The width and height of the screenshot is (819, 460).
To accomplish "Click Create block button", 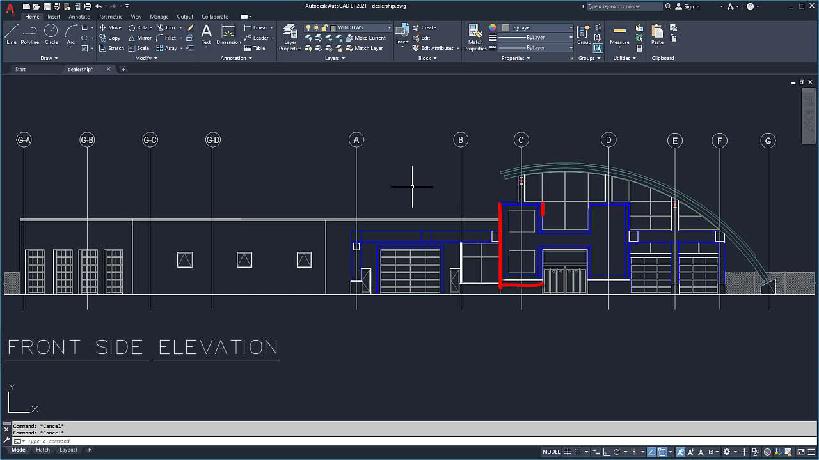I will [x=424, y=27].
